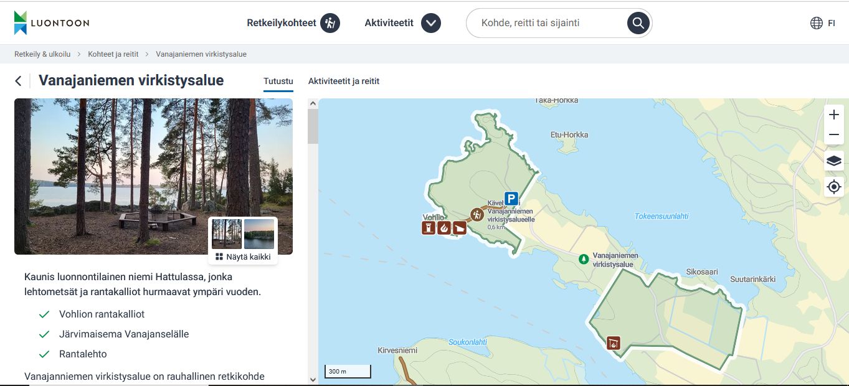Switch to the Tutustu tab
Viewport: 849px width, 386px height.
point(278,81)
